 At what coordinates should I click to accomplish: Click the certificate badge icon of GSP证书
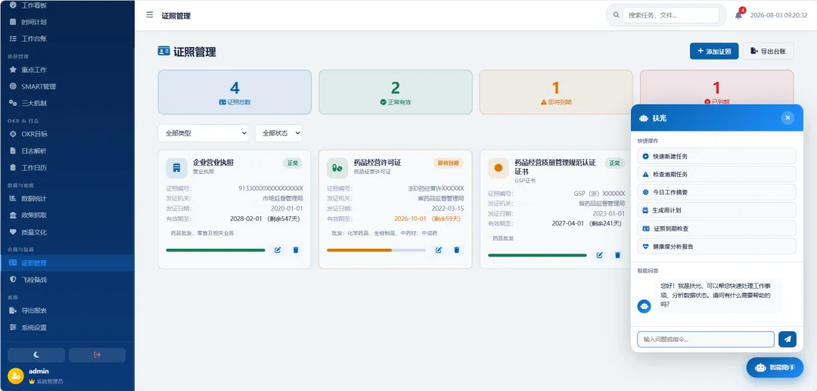coord(499,168)
